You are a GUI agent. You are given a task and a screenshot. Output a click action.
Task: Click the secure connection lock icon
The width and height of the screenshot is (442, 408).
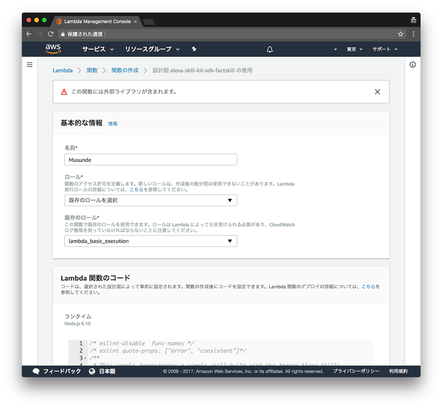(x=63, y=34)
